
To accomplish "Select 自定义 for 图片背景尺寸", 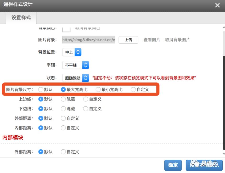I will pos(133,90).
